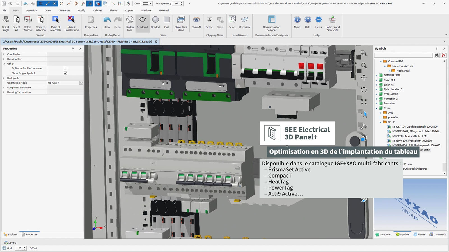Click Offset in the status bar
This screenshot has height=252, width=449.
33,248
